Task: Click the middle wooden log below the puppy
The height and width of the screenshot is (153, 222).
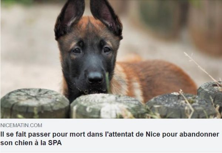Action: point(108,106)
